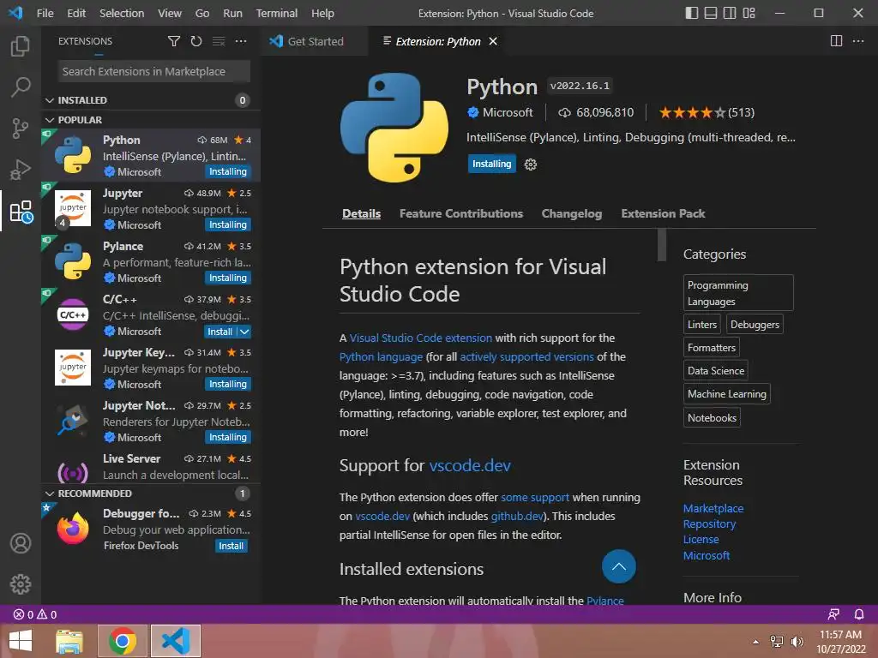Open the Accounts icon in activity bar
This screenshot has width=878, height=658.
click(x=21, y=542)
